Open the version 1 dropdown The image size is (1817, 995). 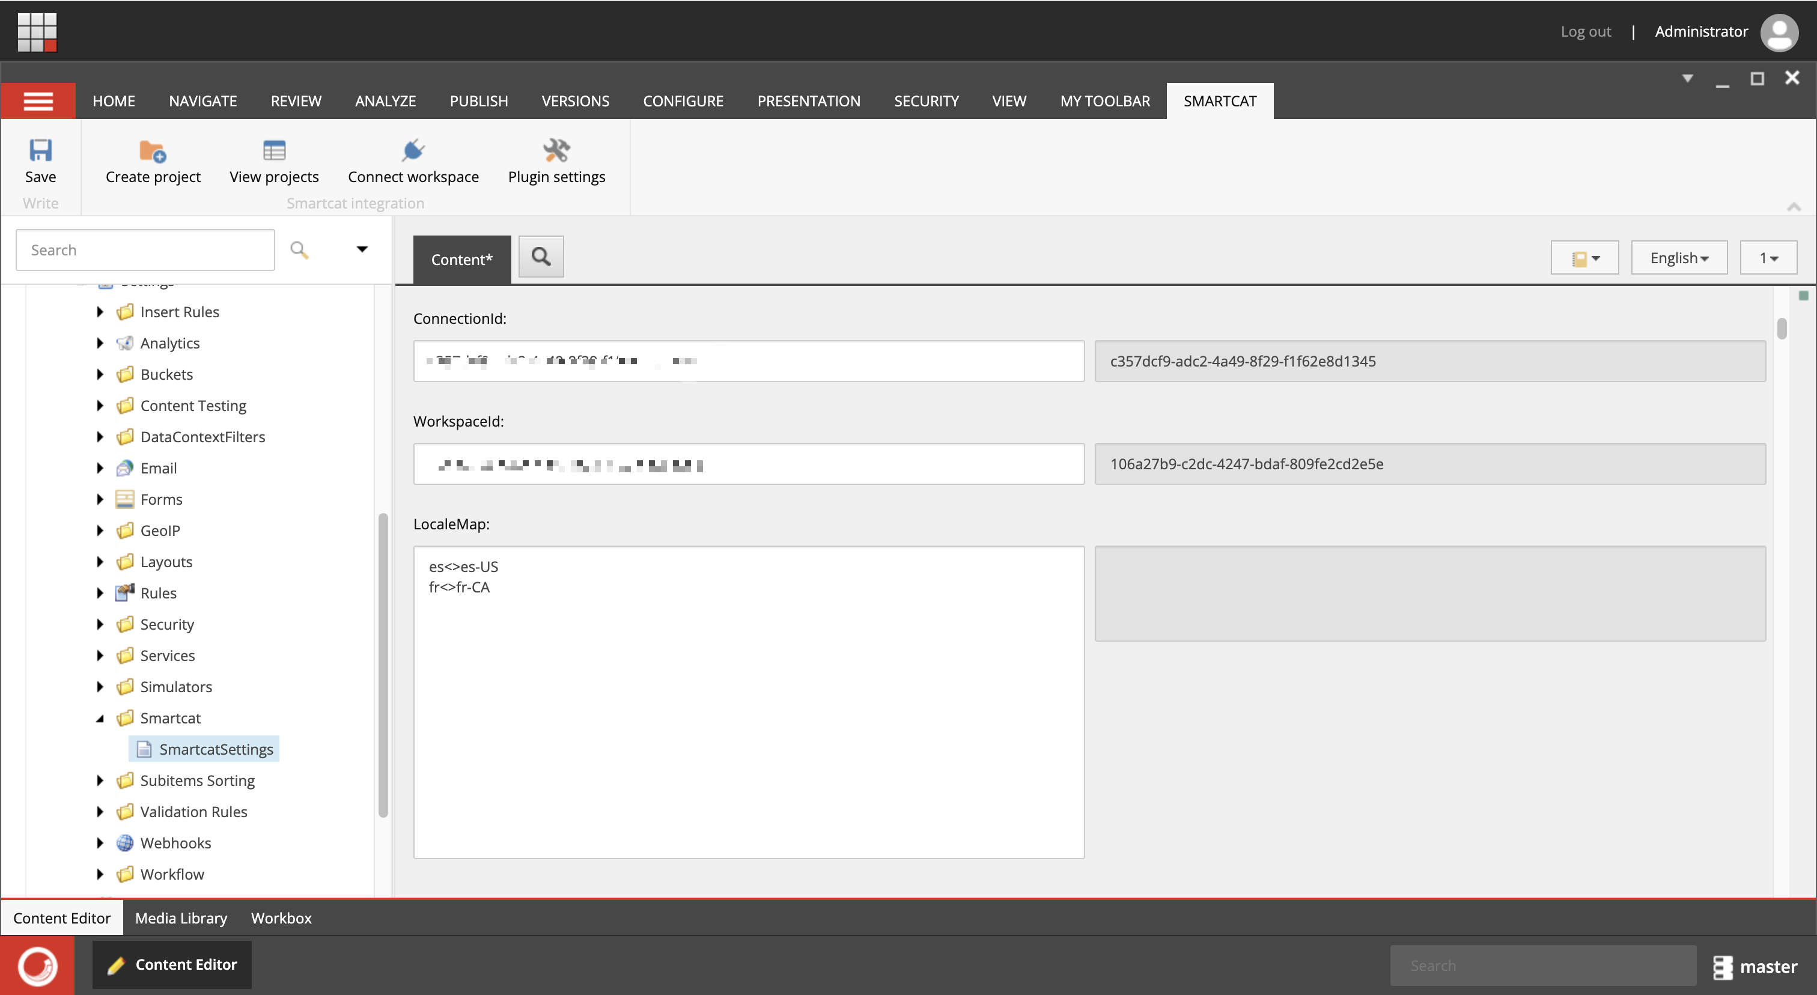[x=1768, y=258]
